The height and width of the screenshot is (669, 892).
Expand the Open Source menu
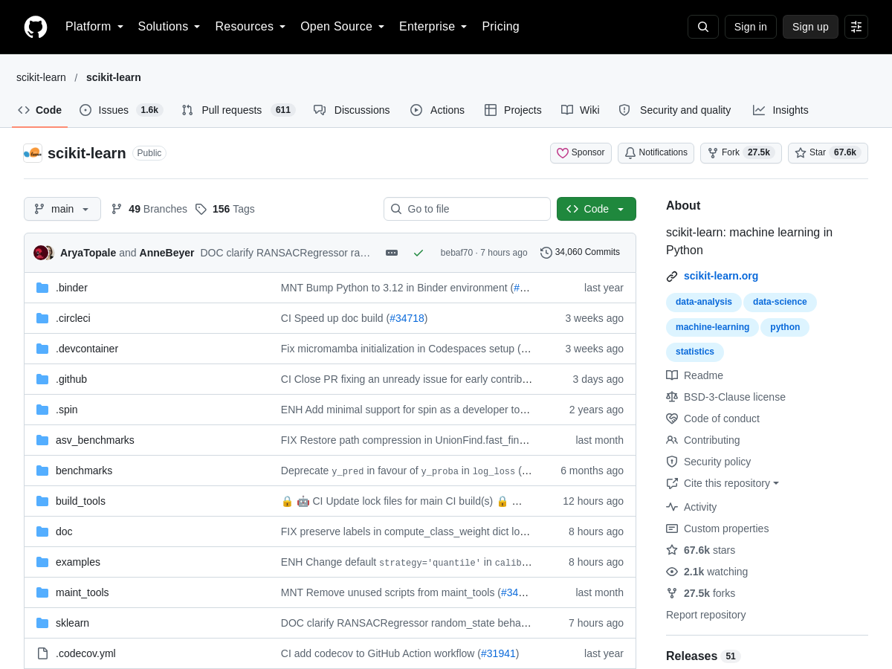pyautogui.click(x=343, y=27)
